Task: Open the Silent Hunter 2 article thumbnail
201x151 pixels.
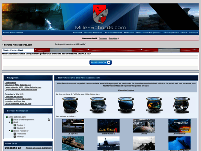Action: coord(109,126)
